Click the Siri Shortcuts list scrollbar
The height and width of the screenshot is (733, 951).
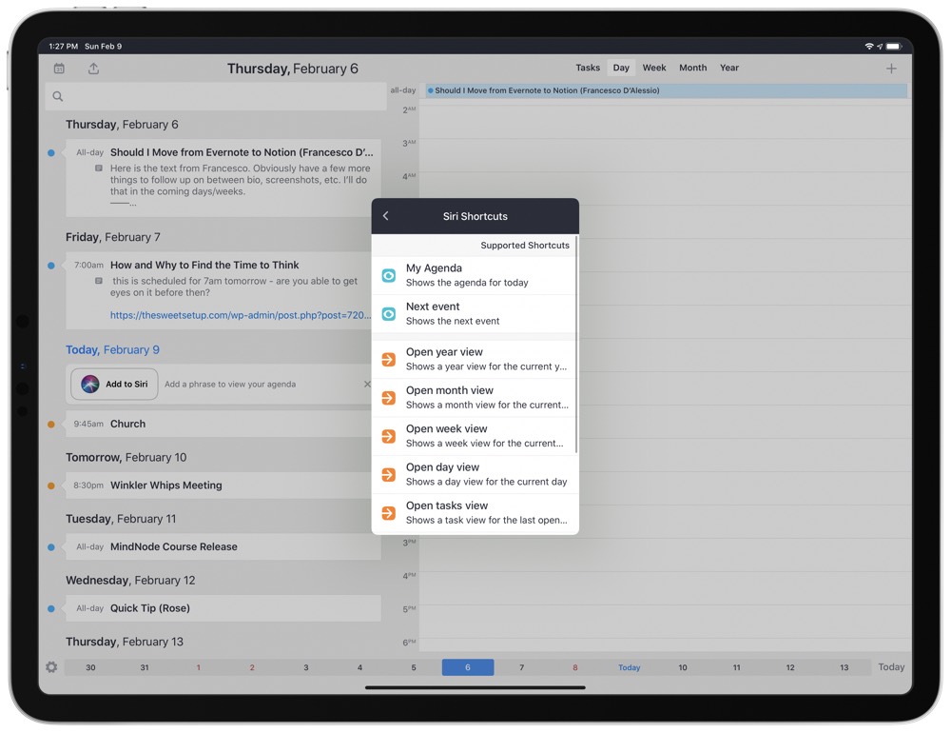coord(575,345)
